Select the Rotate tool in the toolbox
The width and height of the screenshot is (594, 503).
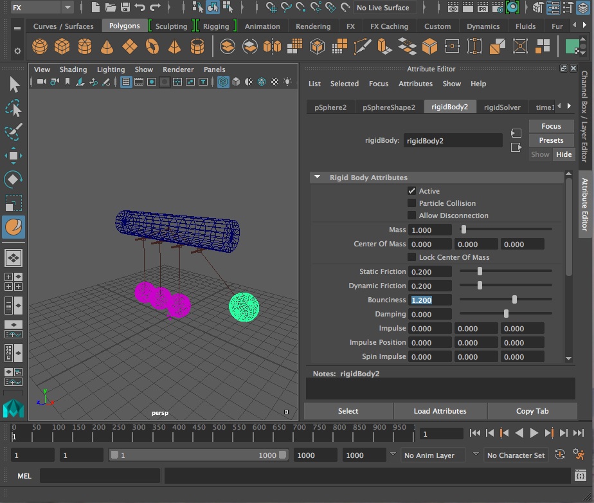click(x=14, y=179)
